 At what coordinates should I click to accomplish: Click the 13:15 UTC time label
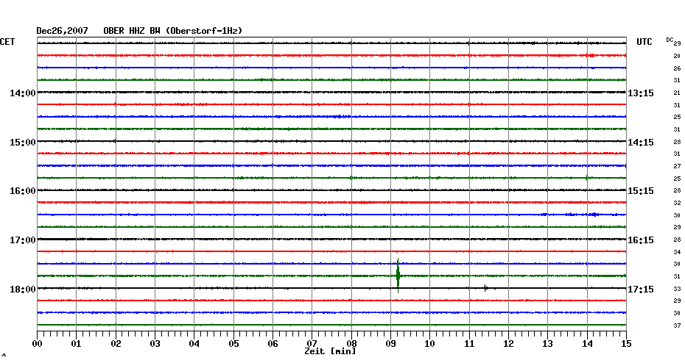[641, 93]
